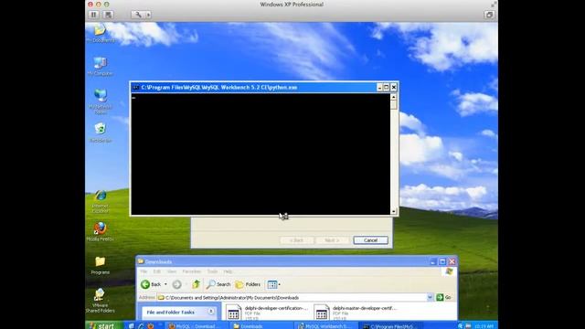Click the Go button beside address bar

click(x=444, y=297)
